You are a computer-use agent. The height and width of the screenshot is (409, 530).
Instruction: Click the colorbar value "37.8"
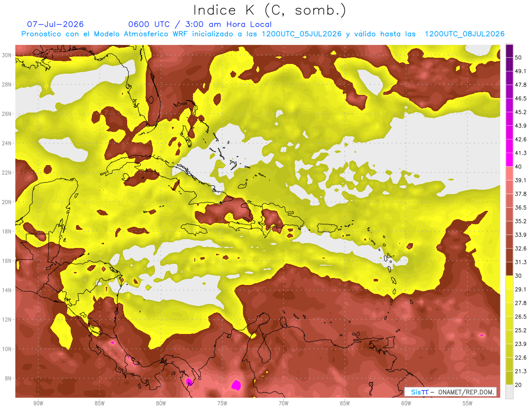(x=521, y=194)
